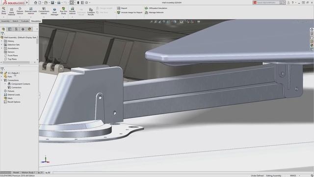Click the Options gear icon in top toolbar
314x177 pixels.
[86, 2]
